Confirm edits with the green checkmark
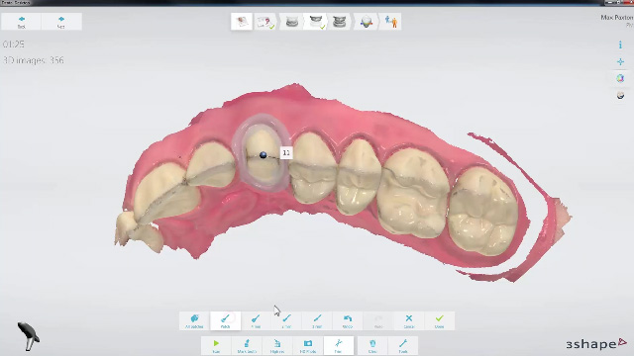This screenshot has width=634, height=356. point(440,320)
